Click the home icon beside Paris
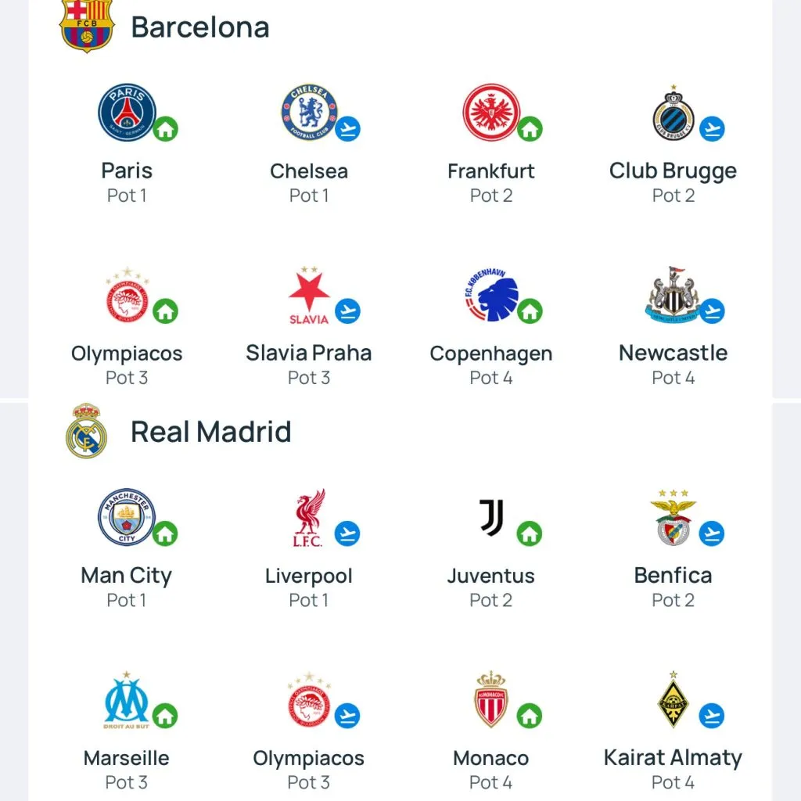Image resolution: width=801 pixels, height=801 pixels. pyautogui.click(x=165, y=128)
